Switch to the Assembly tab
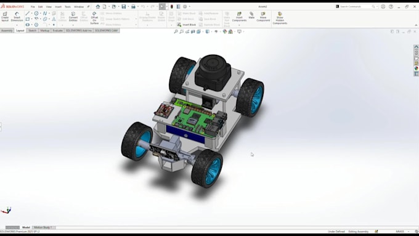 [7, 31]
